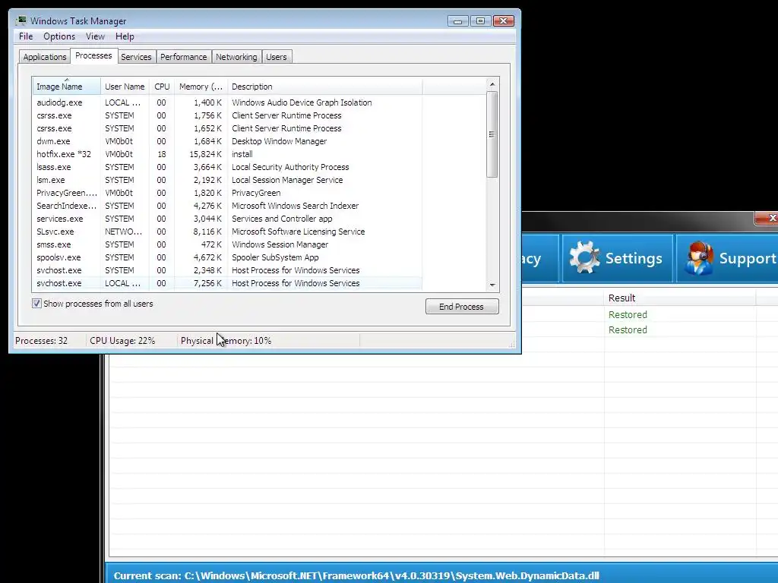Sort by Description column header

click(x=324, y=87)
